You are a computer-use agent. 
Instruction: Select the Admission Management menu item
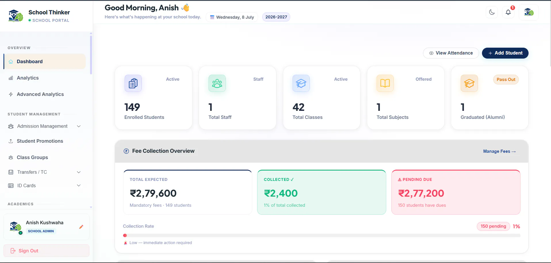(45, 126)
